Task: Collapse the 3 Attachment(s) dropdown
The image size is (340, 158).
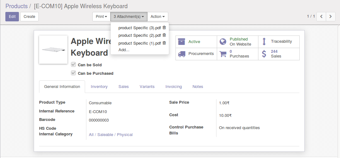Action: pyautogui.click(x=129, y=17)
